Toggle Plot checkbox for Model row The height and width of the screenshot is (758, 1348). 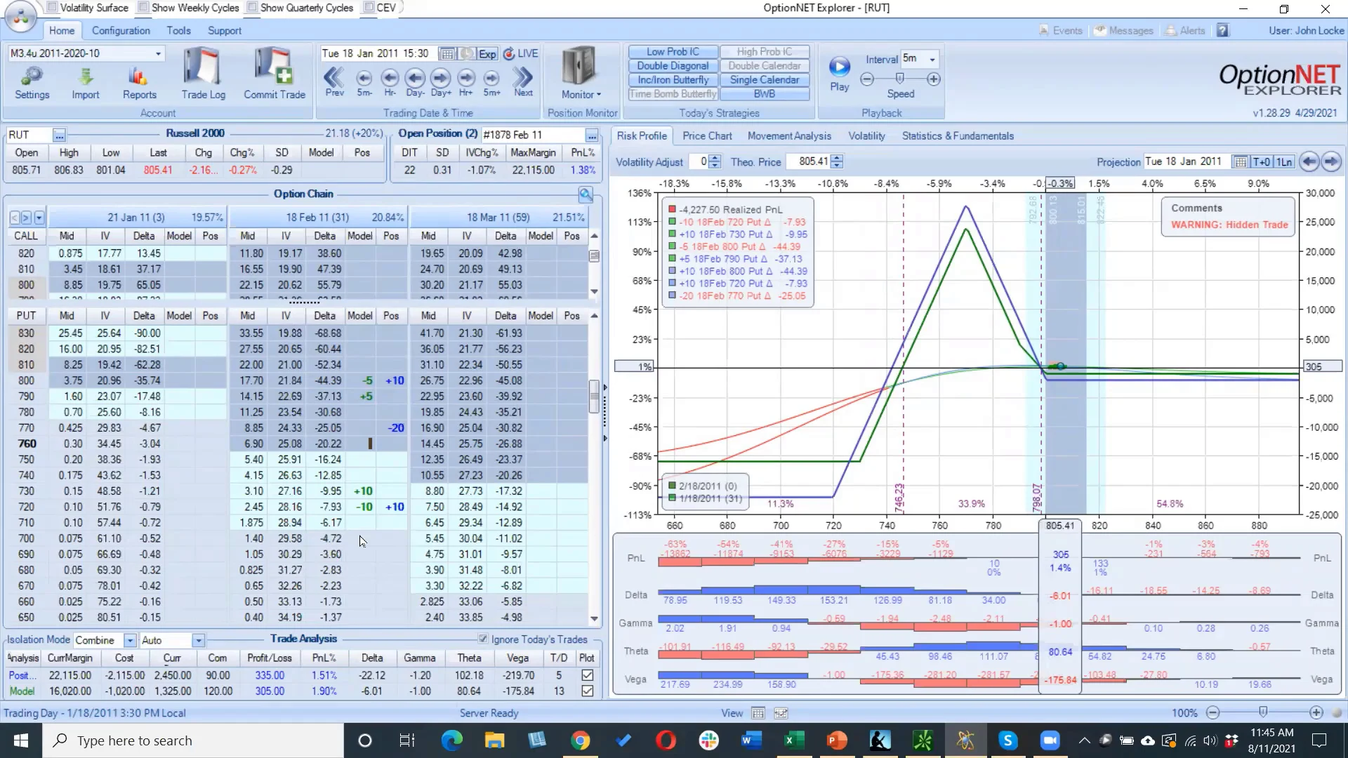(588, 691)
